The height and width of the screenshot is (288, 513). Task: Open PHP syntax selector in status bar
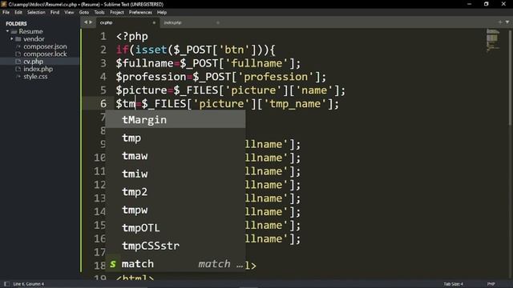491,284
